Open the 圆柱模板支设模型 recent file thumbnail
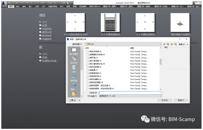 pyautogui.click(x=180, y=22)
